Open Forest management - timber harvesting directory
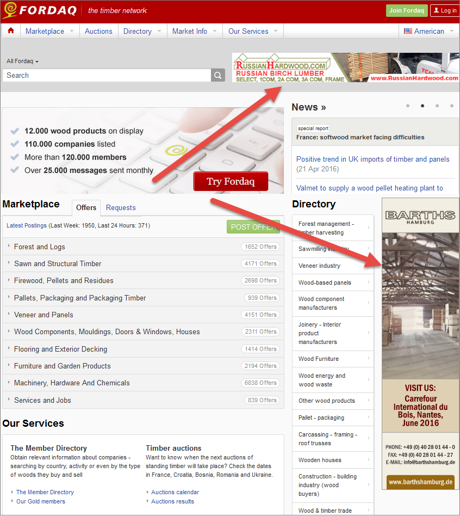 [333, 228]
